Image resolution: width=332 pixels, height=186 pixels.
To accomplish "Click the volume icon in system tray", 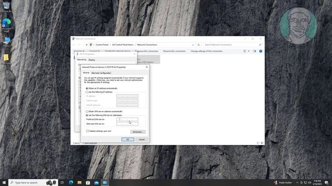I will [310, 182].
